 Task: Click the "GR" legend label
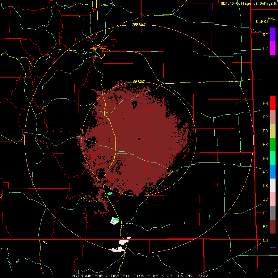click(x=265, y=117)
